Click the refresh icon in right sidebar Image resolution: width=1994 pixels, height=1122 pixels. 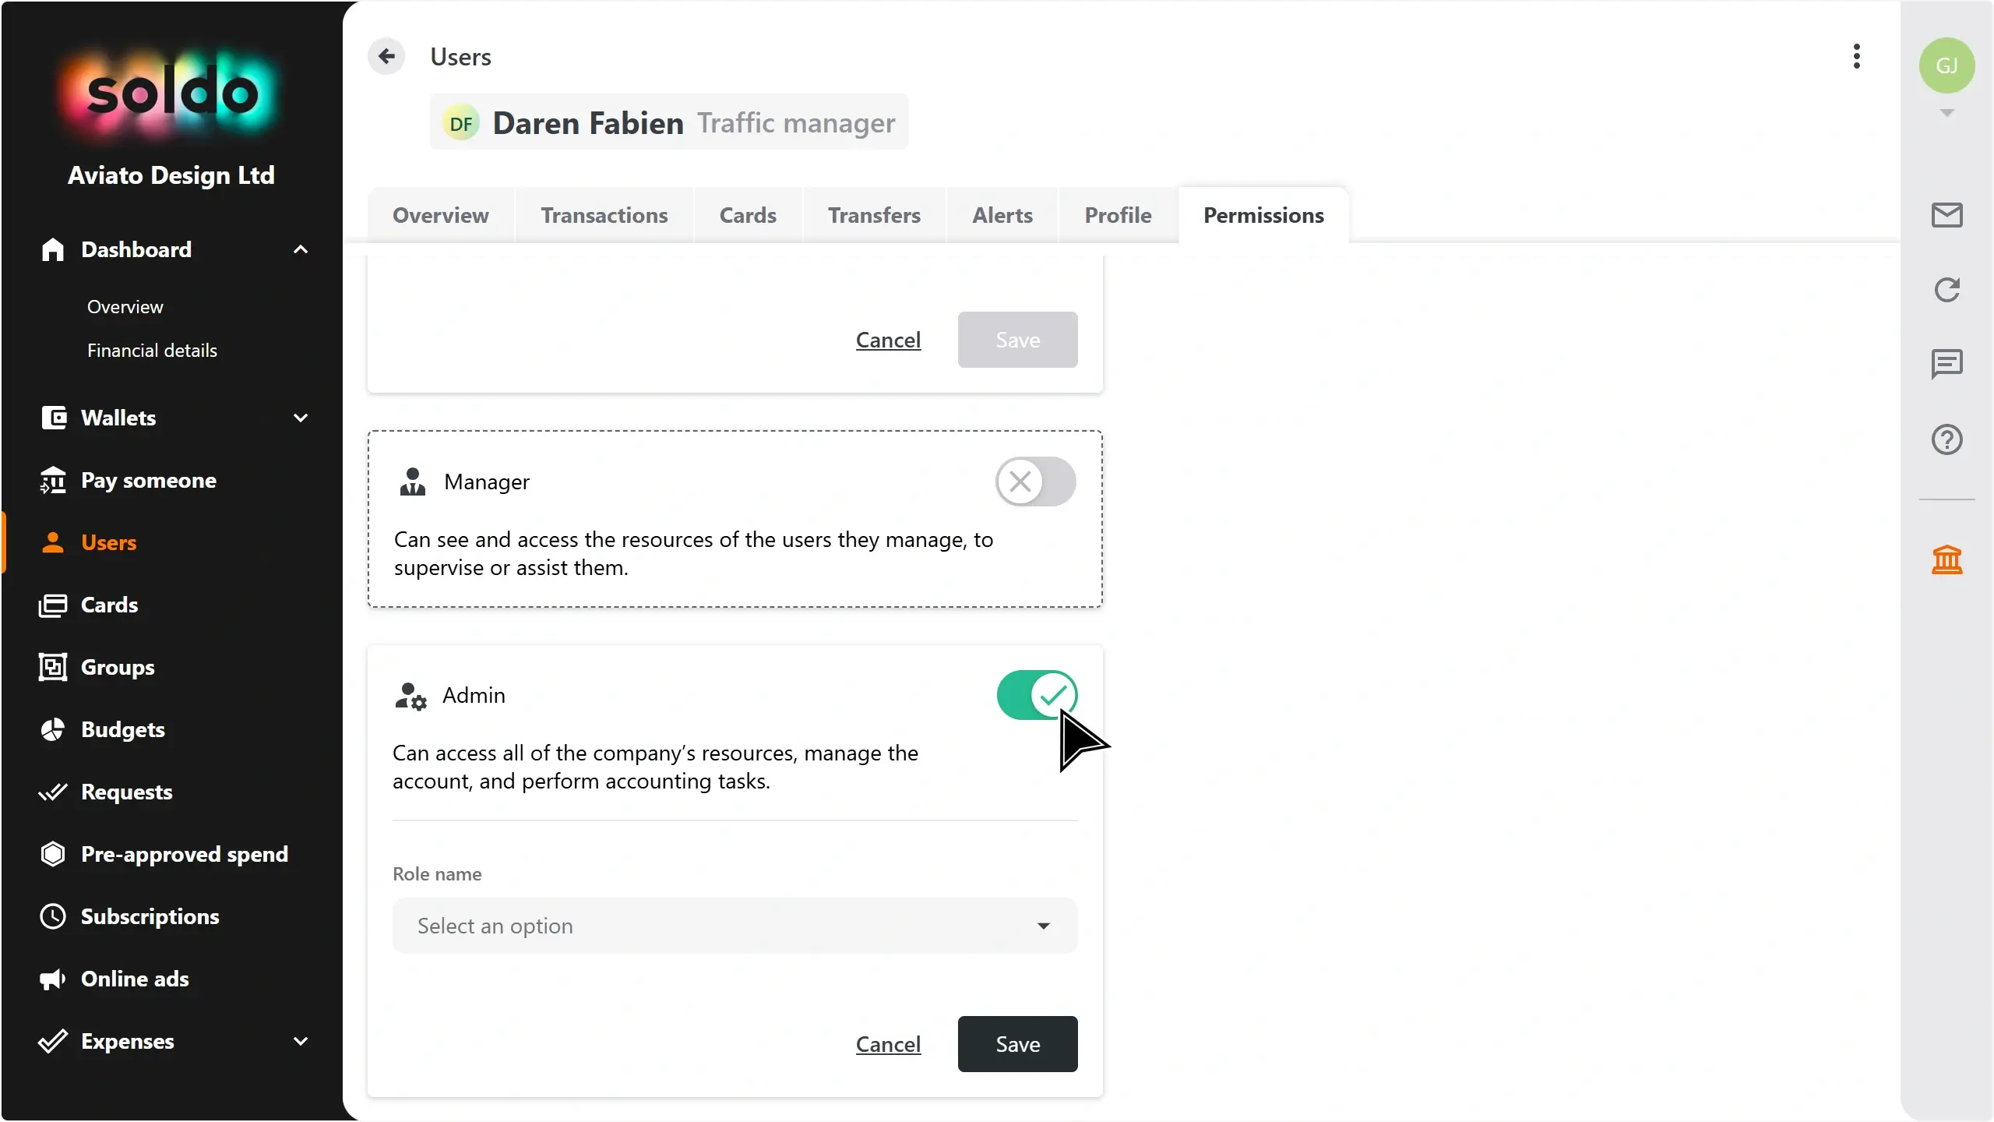[1946, 290]
